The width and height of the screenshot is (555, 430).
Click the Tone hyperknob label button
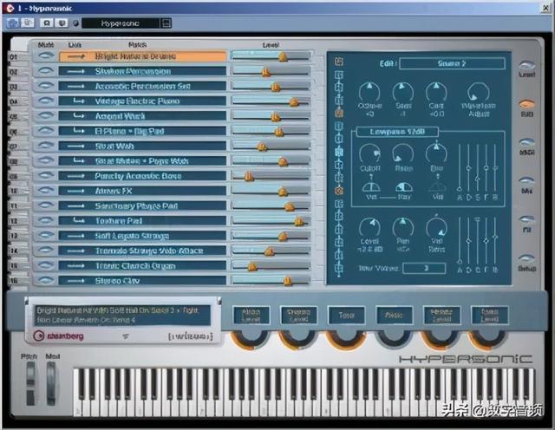click(x=347, y=315)
